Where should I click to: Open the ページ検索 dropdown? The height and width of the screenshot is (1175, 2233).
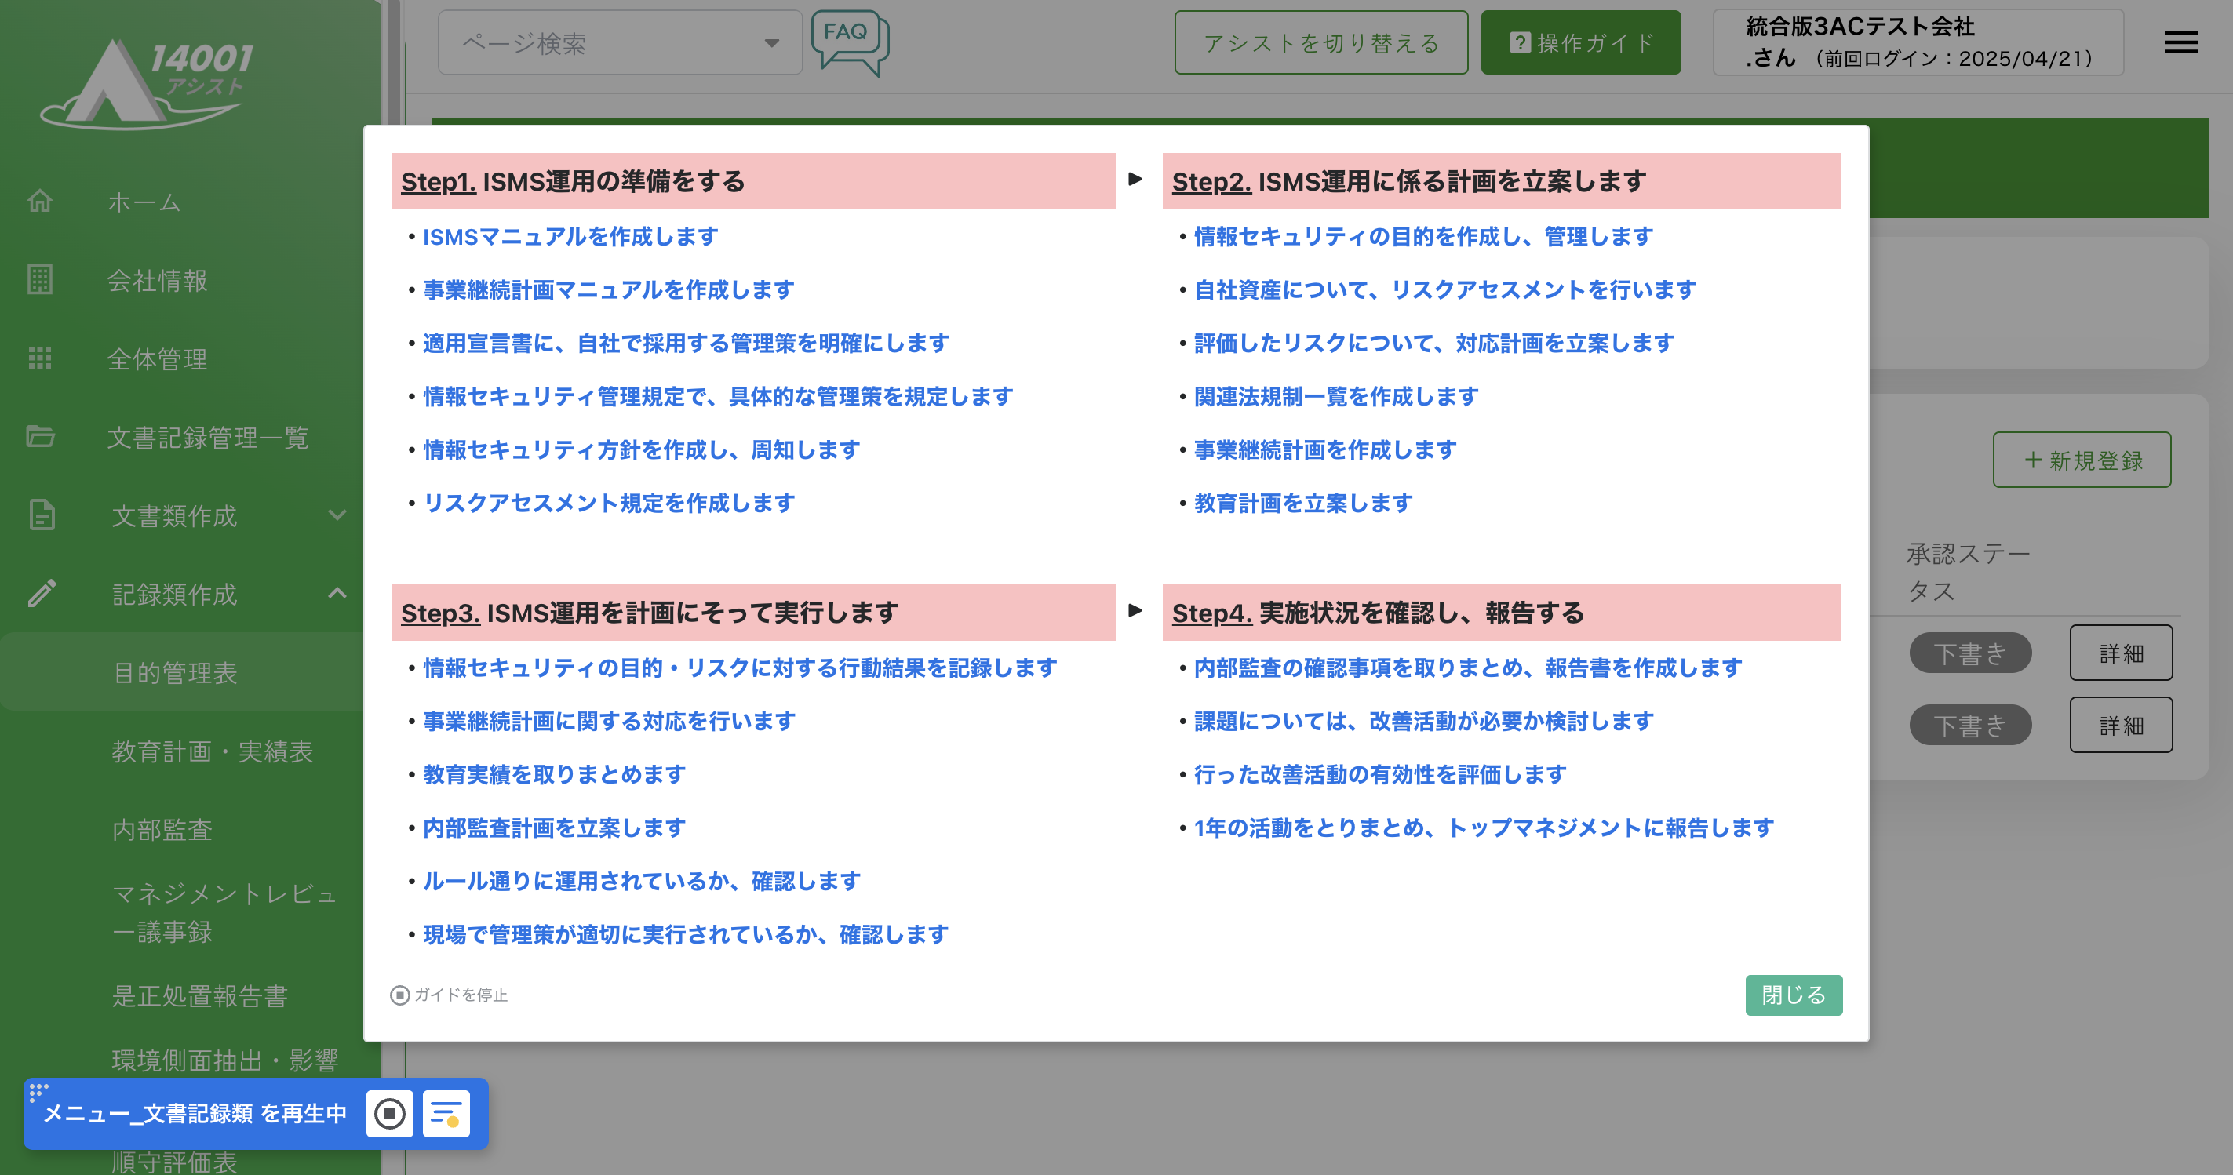point(620,42)
